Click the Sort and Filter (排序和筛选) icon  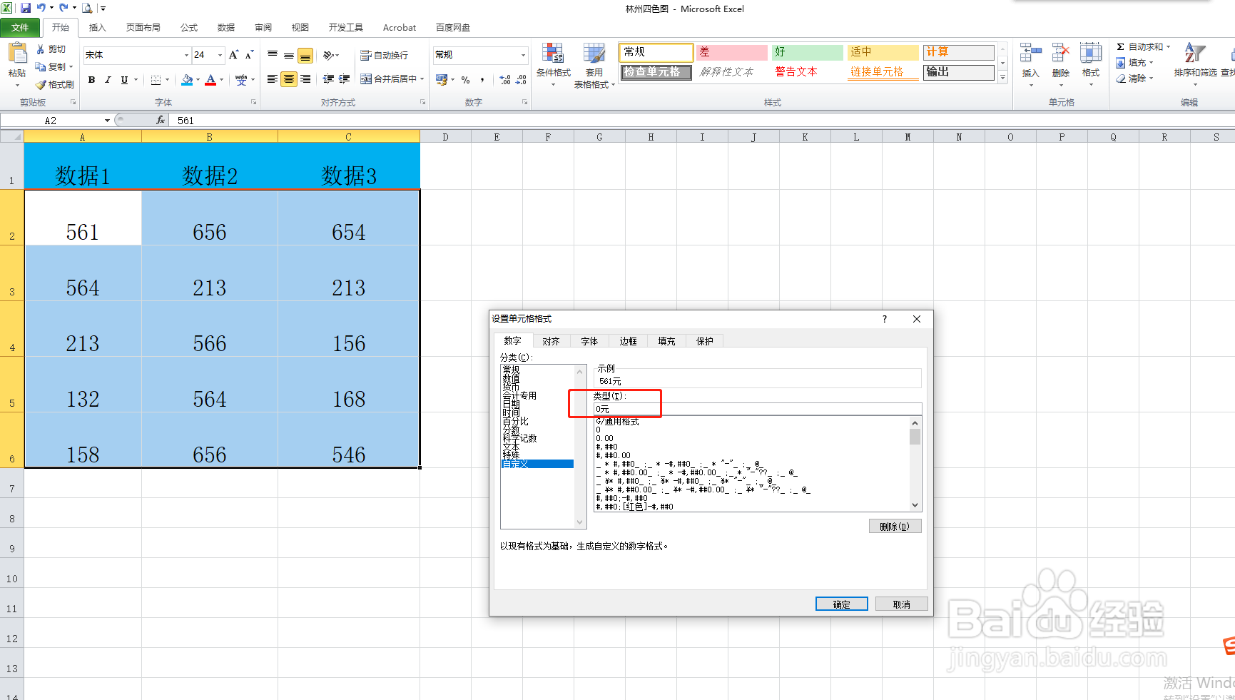click(1195, 53)
